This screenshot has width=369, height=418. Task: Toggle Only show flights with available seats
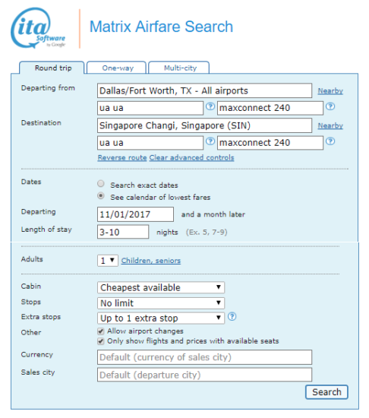coord(101,341)
